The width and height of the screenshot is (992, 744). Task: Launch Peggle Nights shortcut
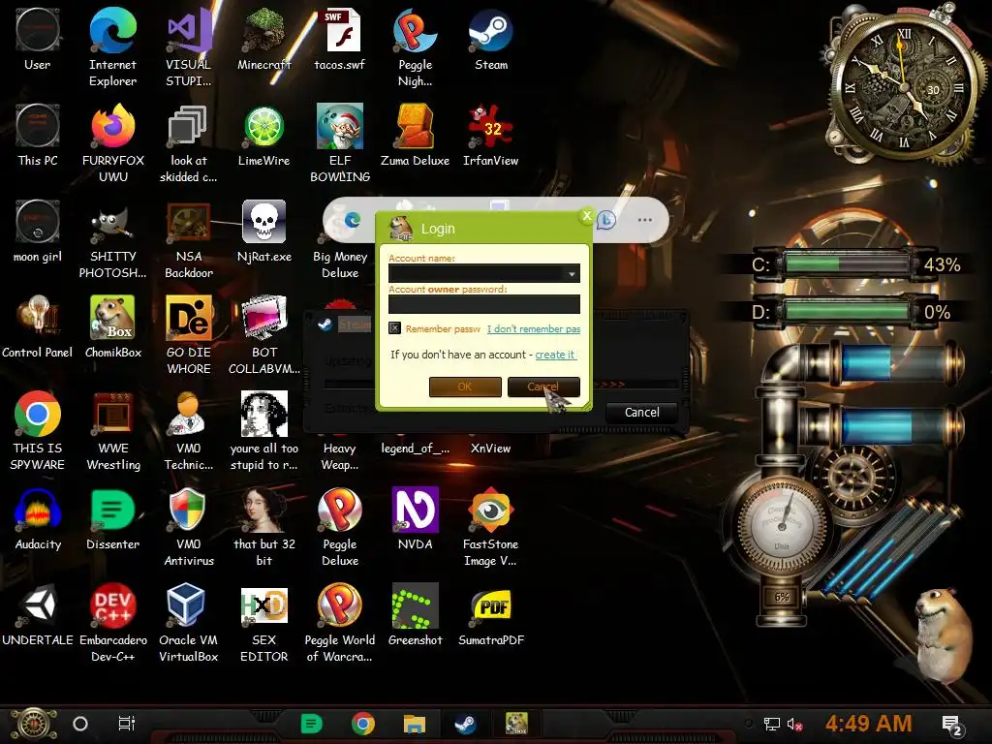pyautogui.click(x=415, y=47)
